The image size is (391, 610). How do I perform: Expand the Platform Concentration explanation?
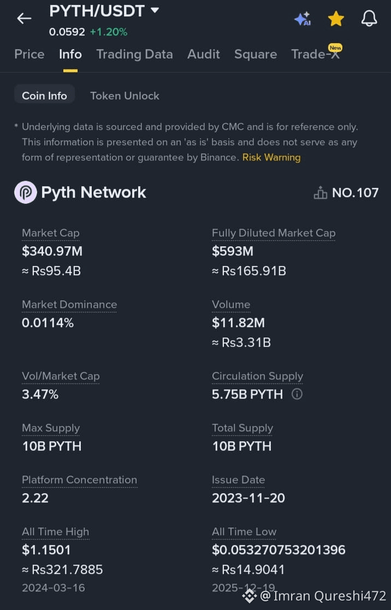tap(79, 479)
